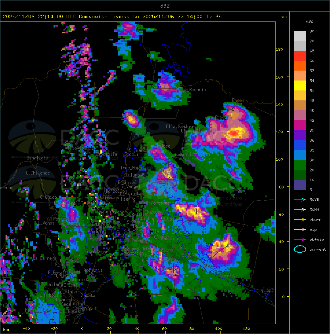Click the 'Tres_Mayo' place label
This screenshot has height=334, width=330.
pos(131,168)
